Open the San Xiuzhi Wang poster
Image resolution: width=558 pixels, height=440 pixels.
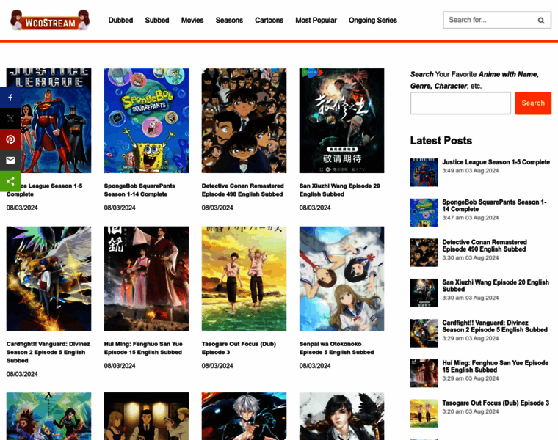click(x=341, y=120)
